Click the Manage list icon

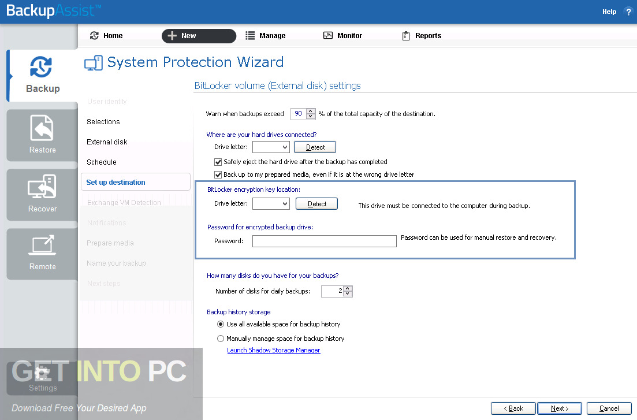250,36
